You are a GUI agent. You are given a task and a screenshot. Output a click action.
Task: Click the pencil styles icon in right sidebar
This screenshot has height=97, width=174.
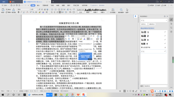(171, 20)
